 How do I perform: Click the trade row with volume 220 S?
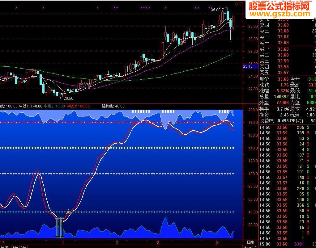click(x=287, y=188)
